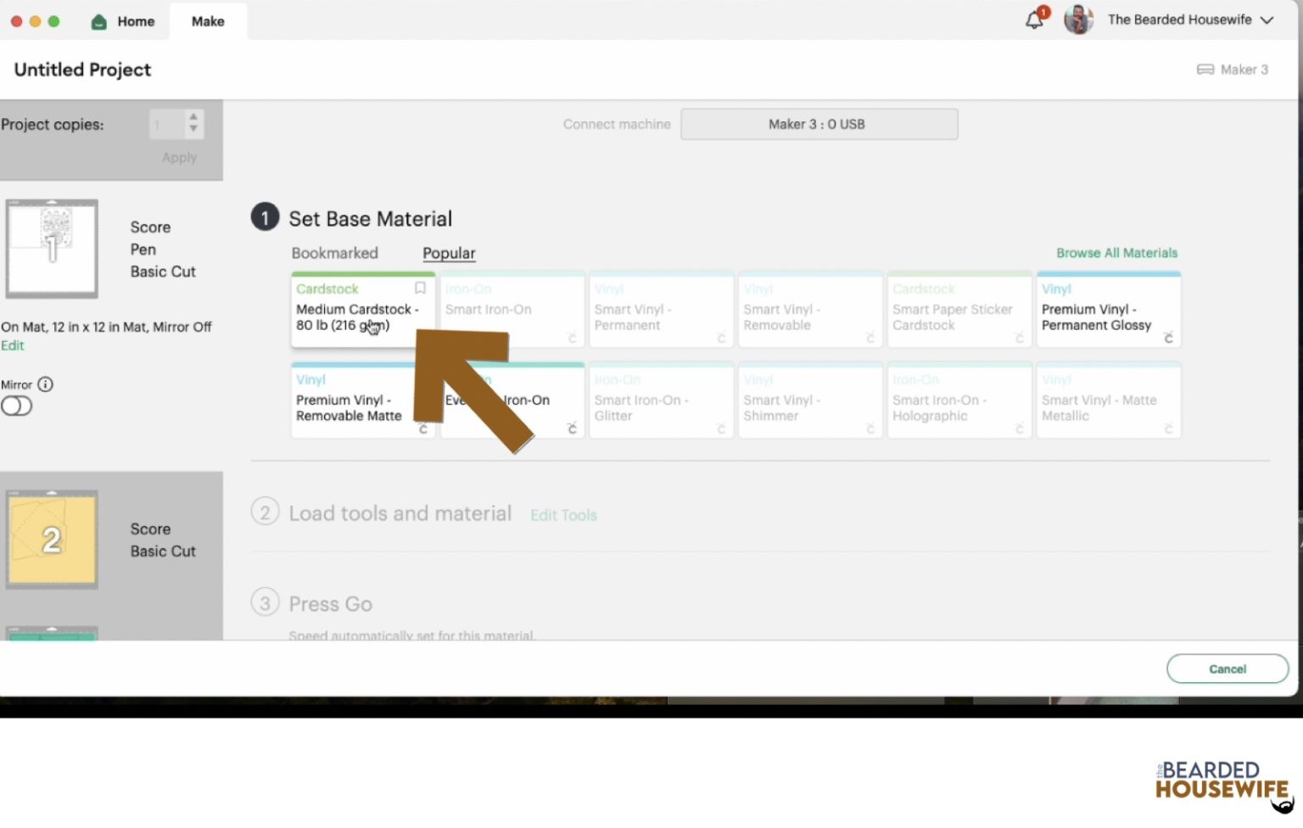Click Cricut logo on Premium Vinyl Removable Matte
The image size is (1303, 828).
click(422, 429)
